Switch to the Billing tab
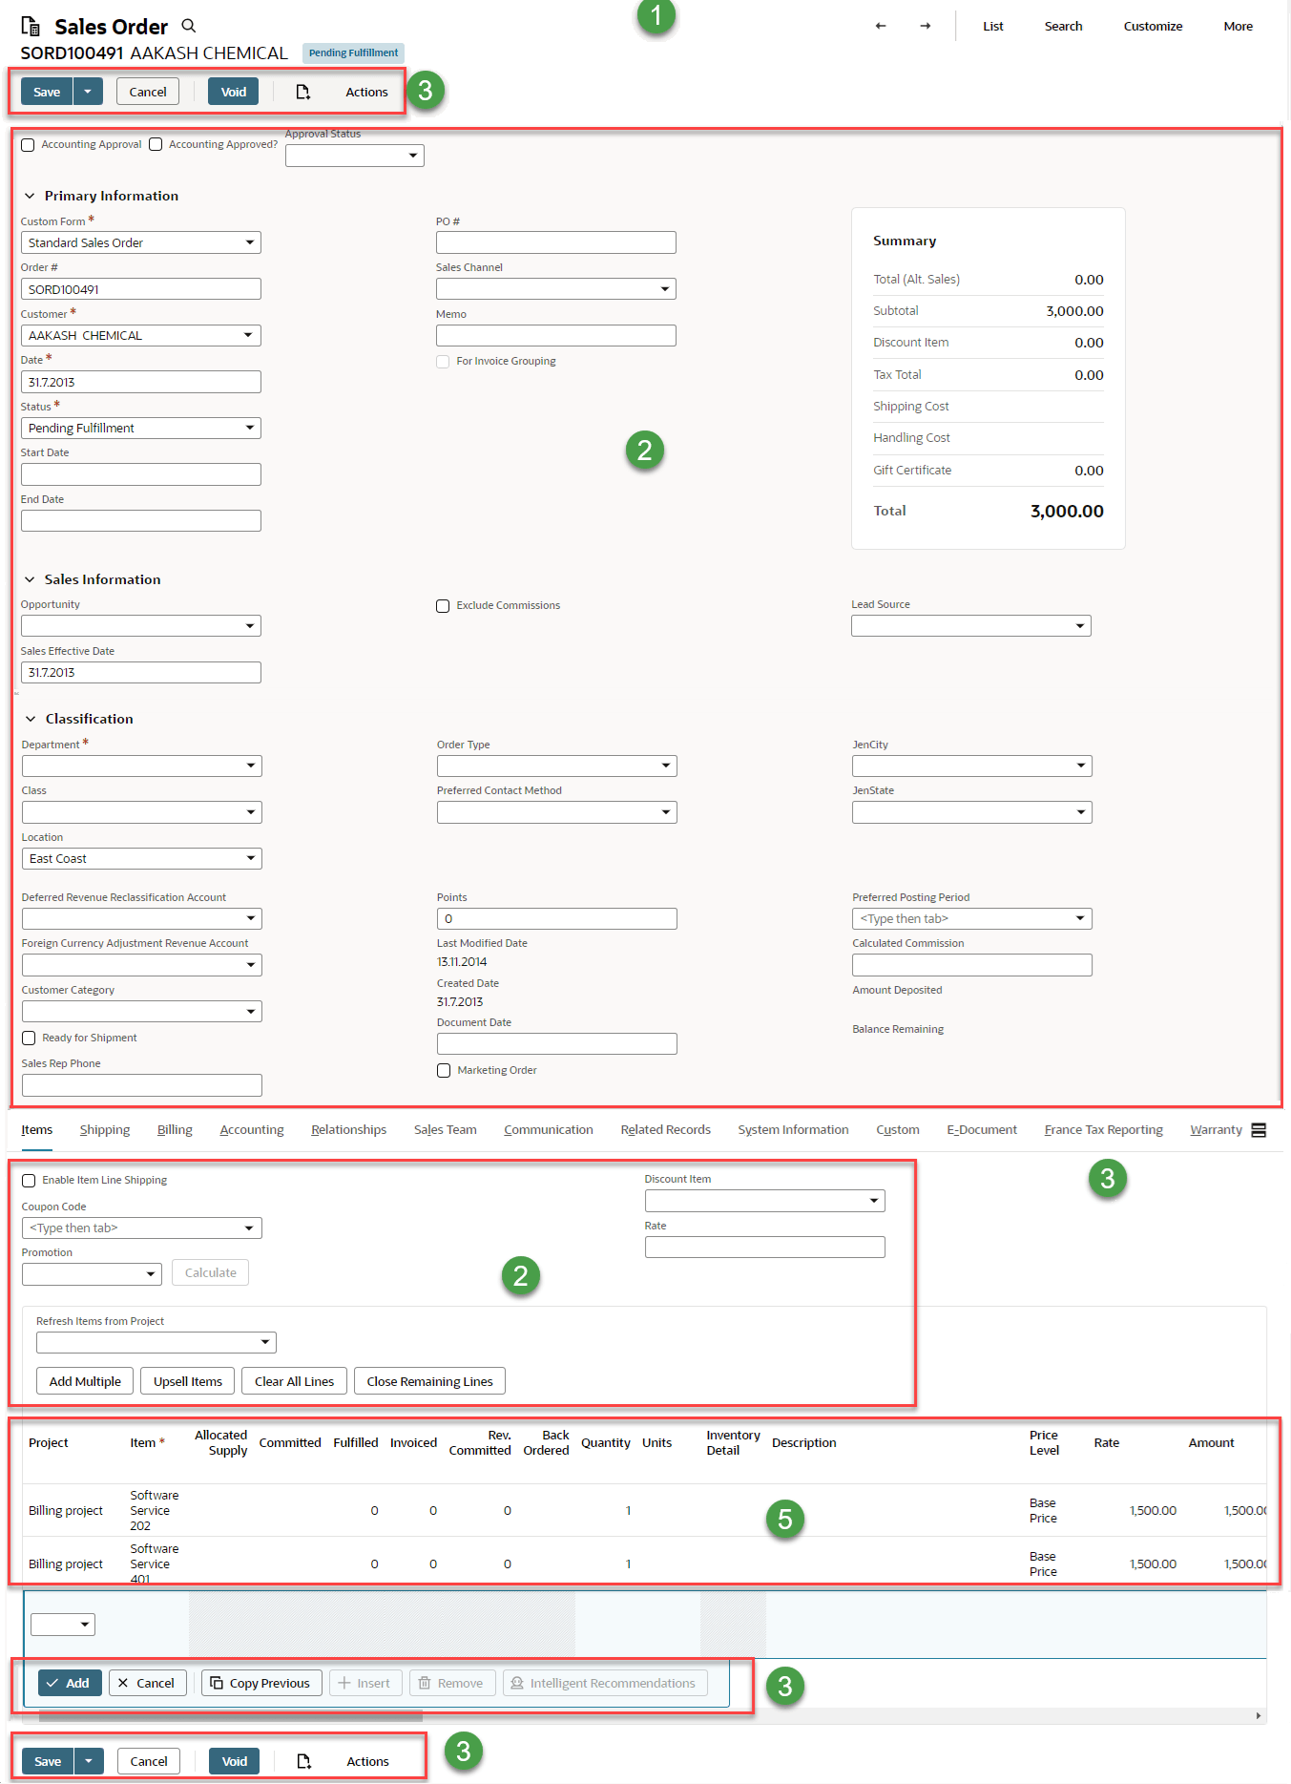This screenshot has width=1291, height=1784. click(x=175, y=1130)
